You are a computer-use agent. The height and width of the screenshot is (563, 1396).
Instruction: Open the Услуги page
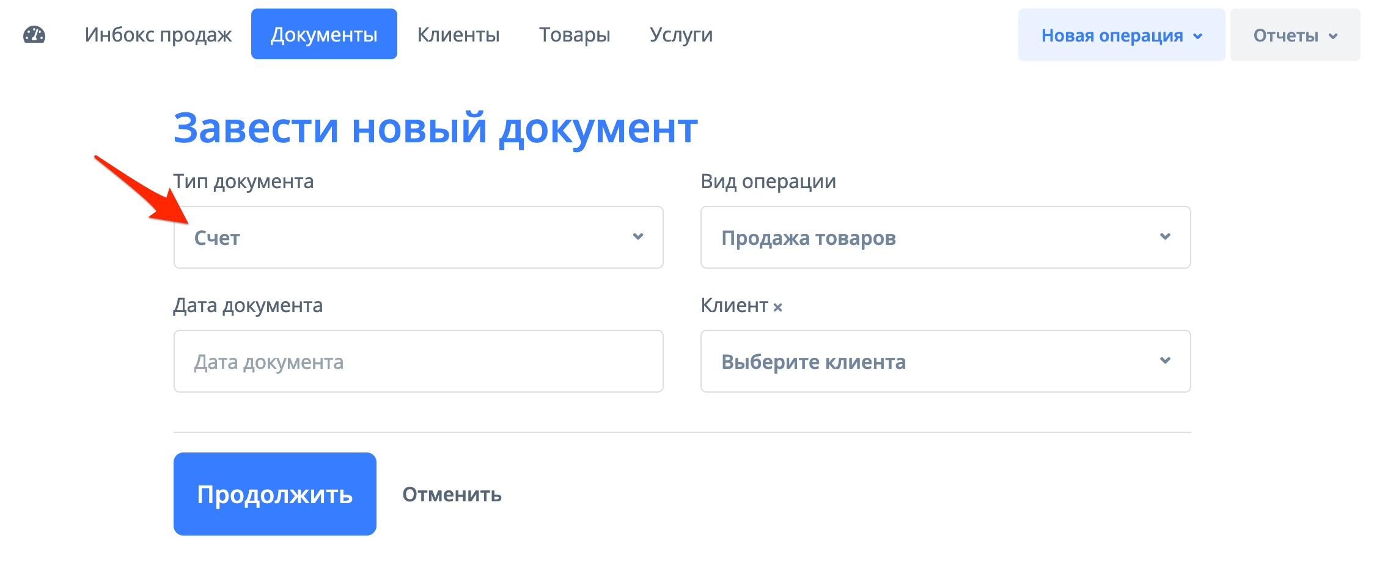point(680,35)
